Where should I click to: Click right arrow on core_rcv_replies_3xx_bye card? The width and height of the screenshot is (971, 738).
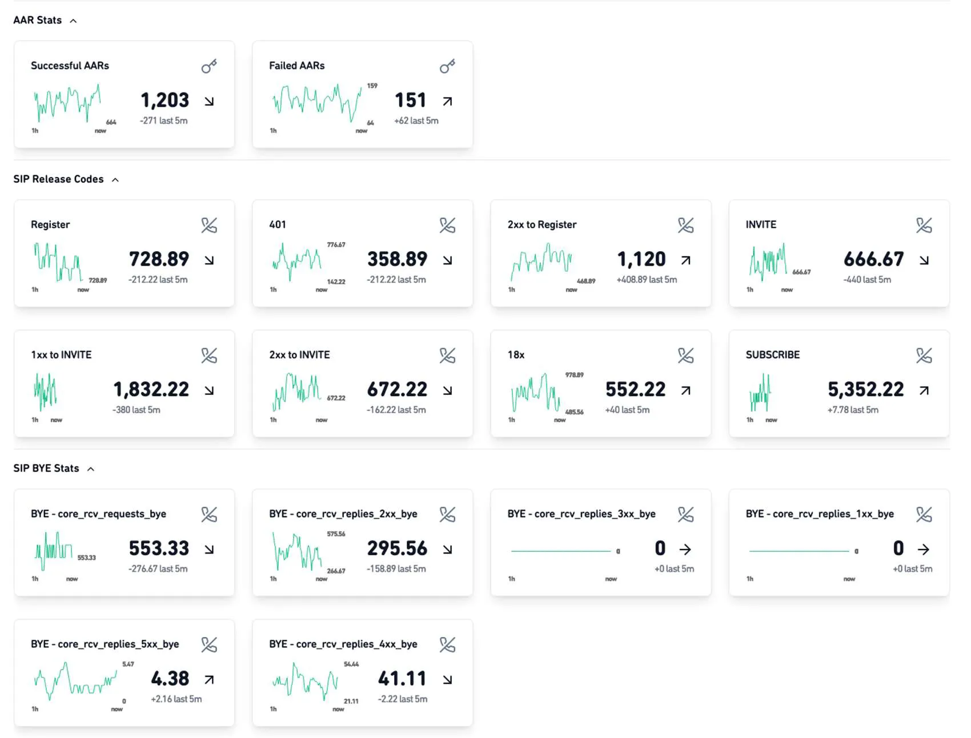[685, 549]
